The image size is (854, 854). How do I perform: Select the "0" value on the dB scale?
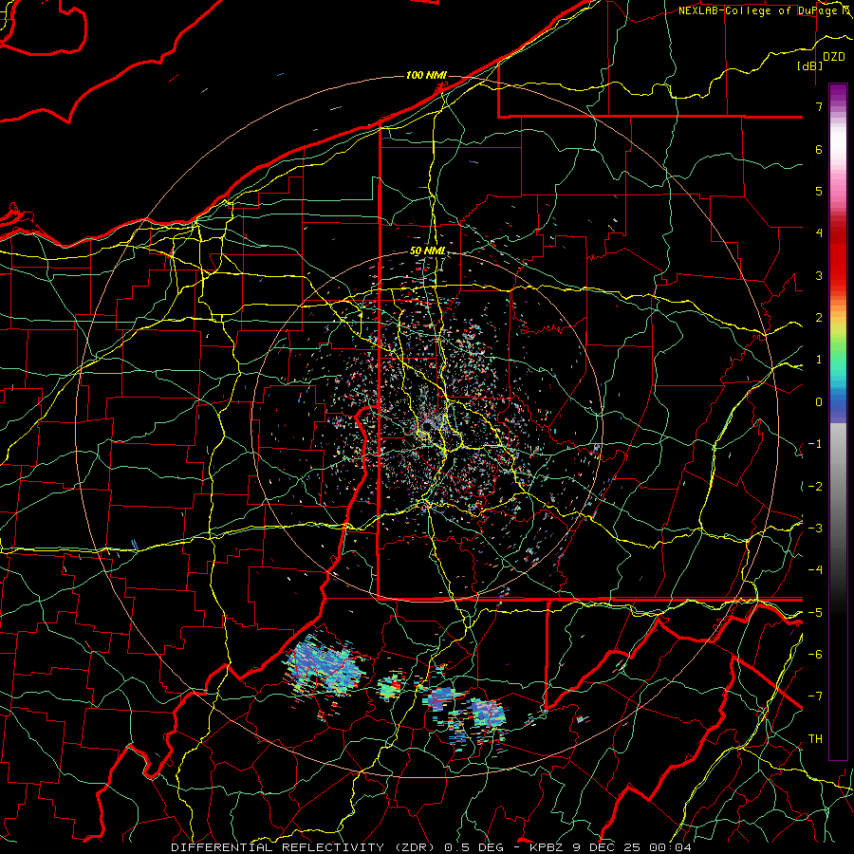click(819, 402)
